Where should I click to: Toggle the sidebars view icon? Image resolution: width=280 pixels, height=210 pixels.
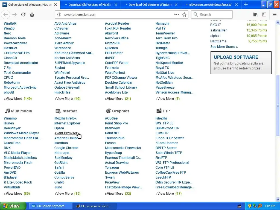[264, 15]
